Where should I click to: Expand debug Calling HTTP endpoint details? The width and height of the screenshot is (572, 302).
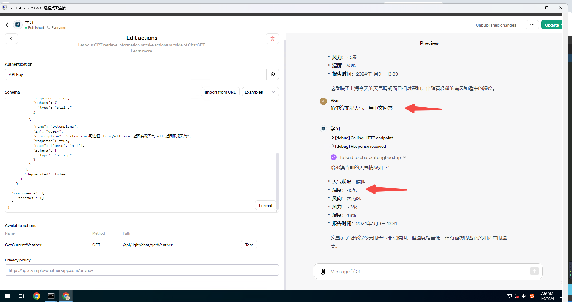362,138
